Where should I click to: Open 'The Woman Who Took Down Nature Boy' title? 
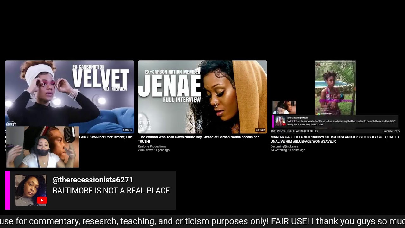[198, 139]
